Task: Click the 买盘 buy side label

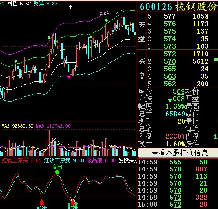Action: 142,68
